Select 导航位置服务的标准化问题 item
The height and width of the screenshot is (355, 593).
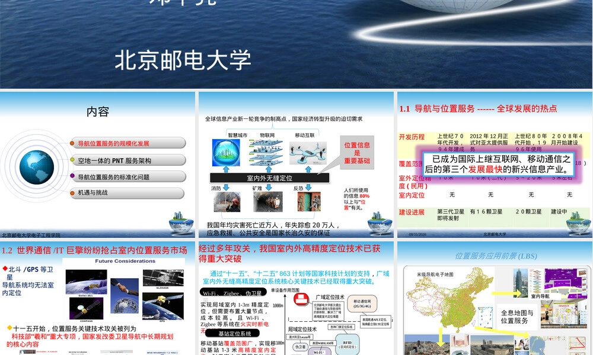(128, 177)
